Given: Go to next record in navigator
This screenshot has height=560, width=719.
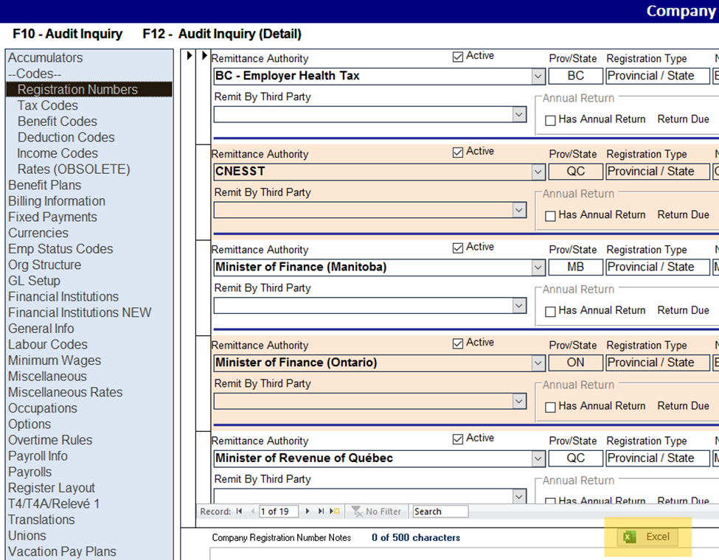Looking at the screenshot, I should tap(308, 511).
